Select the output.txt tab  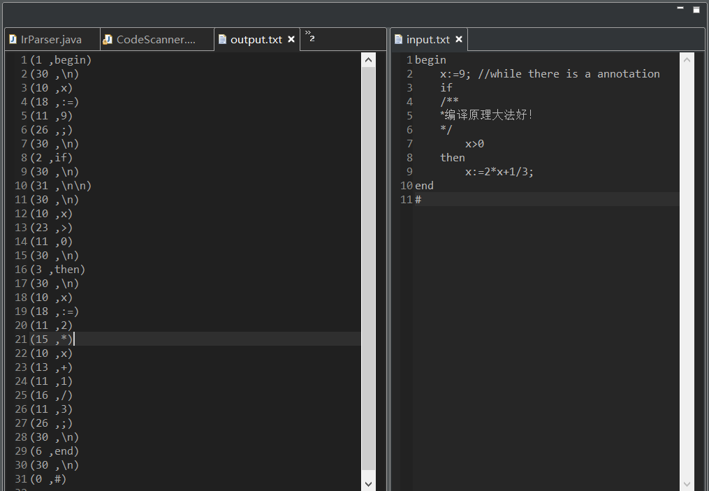[256, 40]
